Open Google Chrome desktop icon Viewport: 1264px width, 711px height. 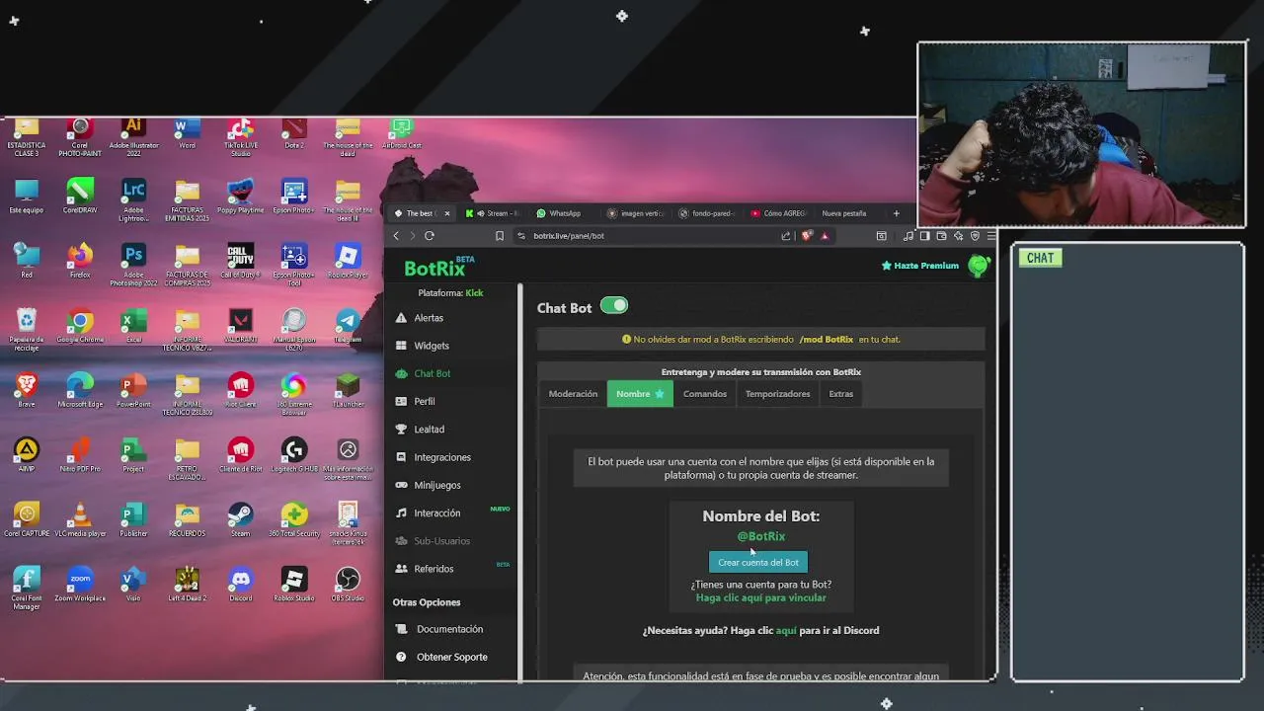(x=80, y=326)
